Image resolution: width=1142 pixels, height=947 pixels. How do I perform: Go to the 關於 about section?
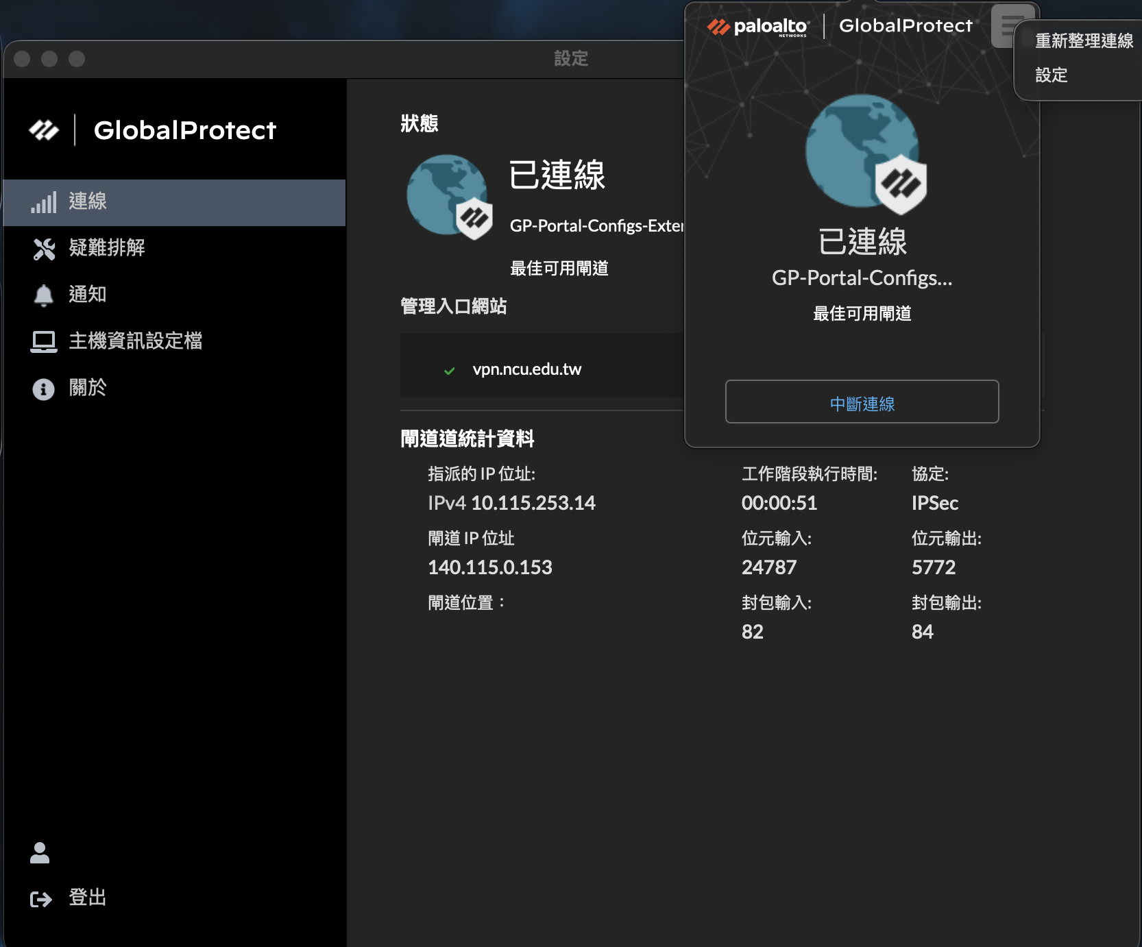[88, 388]
